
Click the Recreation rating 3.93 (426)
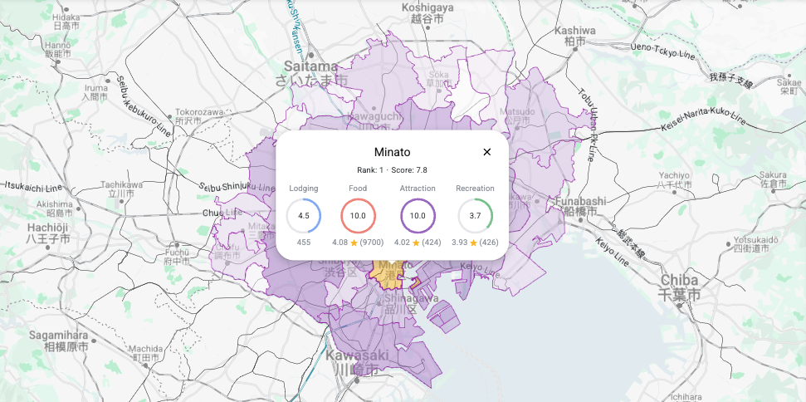475,243
